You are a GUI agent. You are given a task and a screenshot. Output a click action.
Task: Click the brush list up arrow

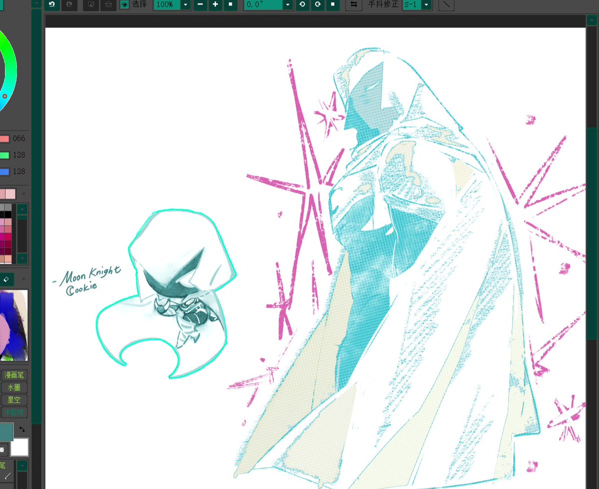[22, 466]
